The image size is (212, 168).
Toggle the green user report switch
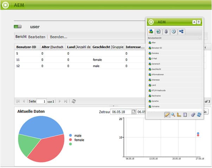pos(18,26)
